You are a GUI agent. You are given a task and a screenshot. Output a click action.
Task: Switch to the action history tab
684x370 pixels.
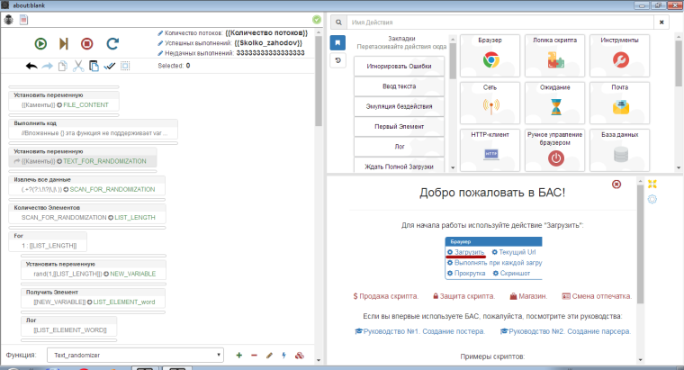pyautogui.click(x=337, y=60)
